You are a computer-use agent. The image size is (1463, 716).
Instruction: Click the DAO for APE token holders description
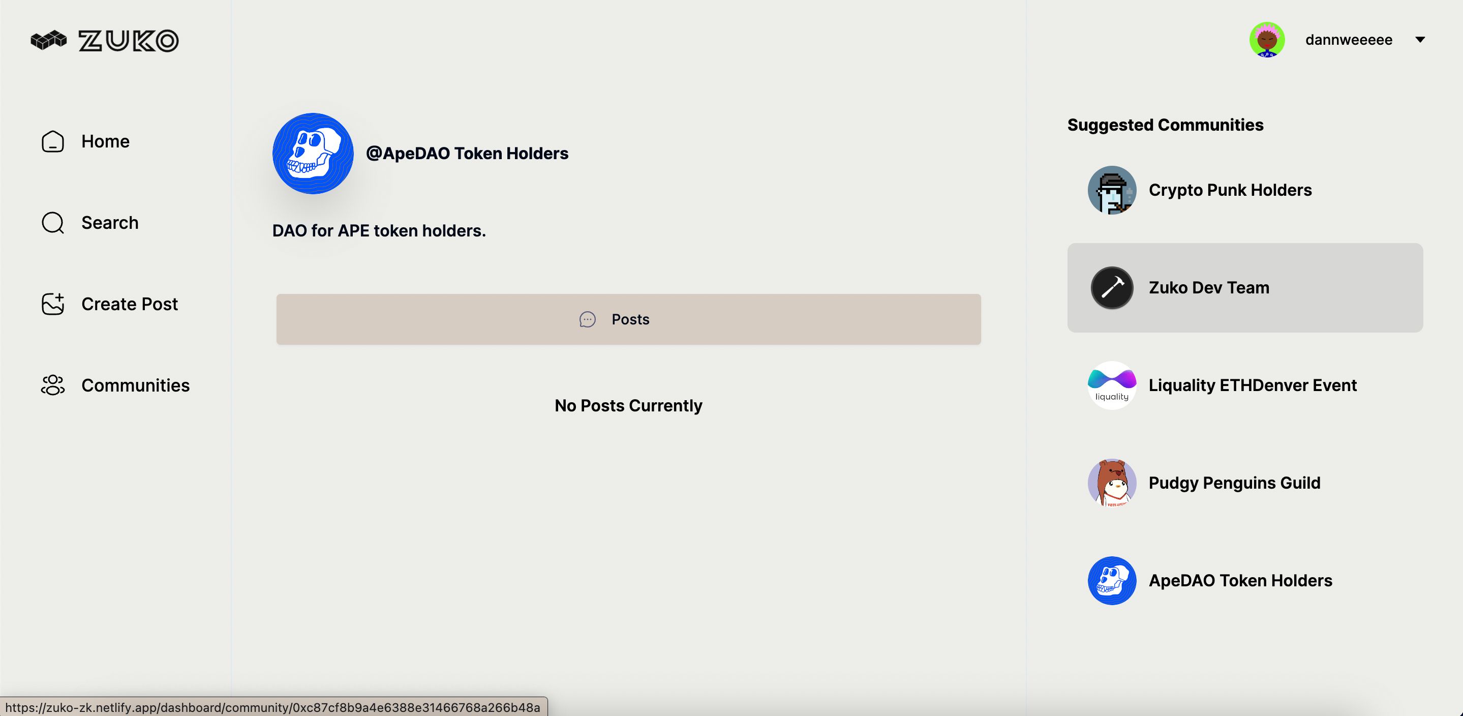(x=379, y=231)
